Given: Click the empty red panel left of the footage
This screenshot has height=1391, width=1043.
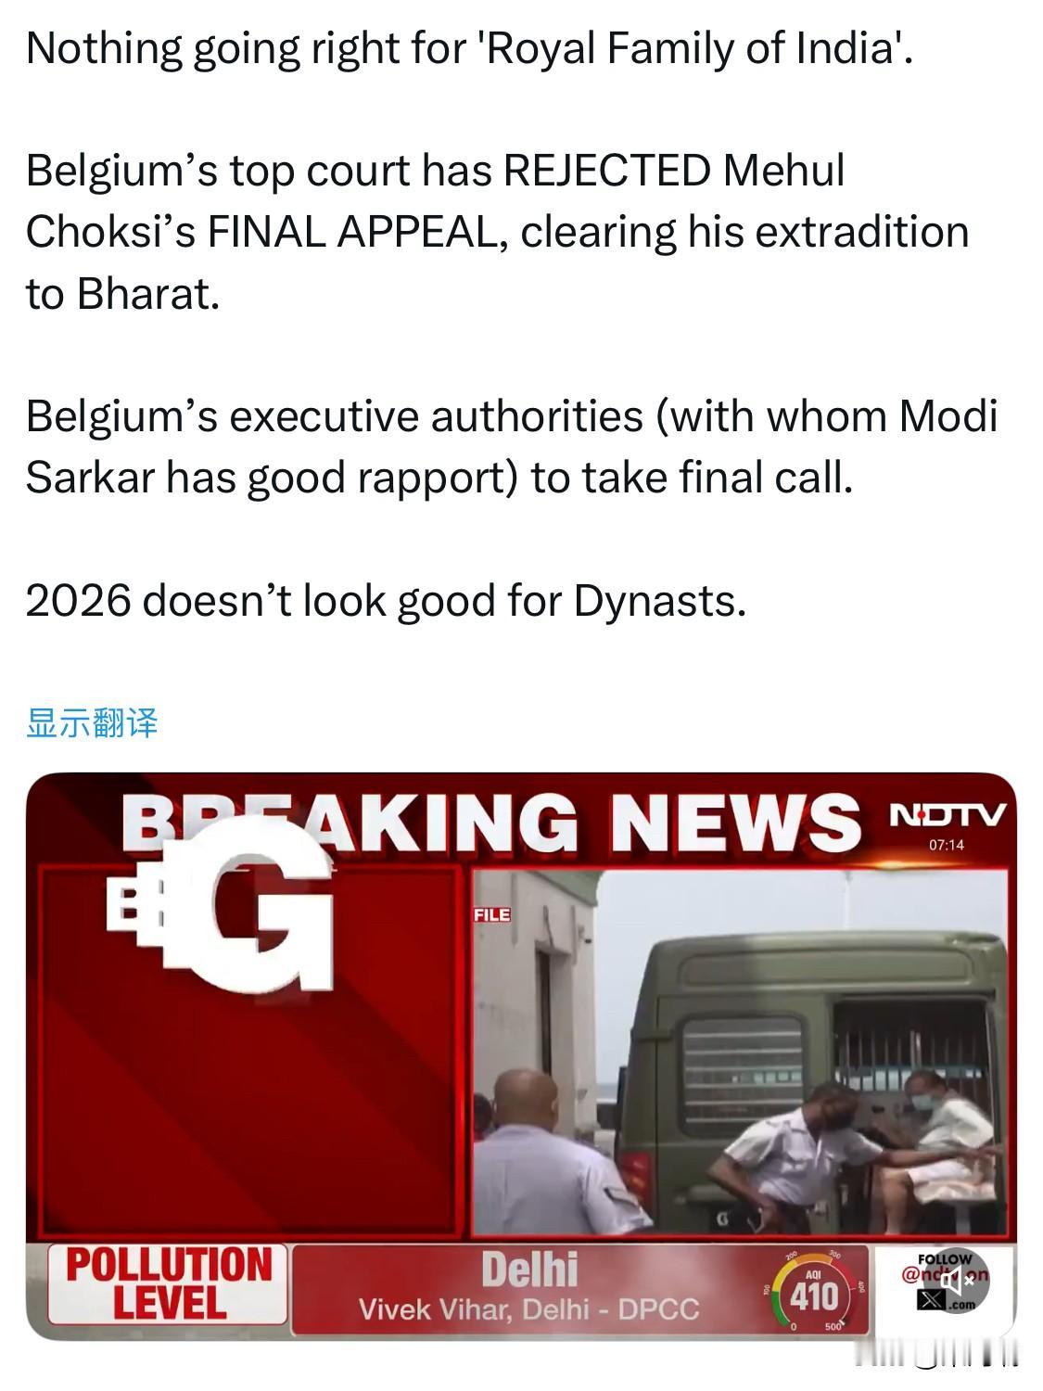Looking at the screenshot, I should 248,1052.
